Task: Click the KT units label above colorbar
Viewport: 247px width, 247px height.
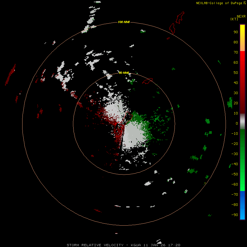Action: pyautogui.click(x=234, y=19)
